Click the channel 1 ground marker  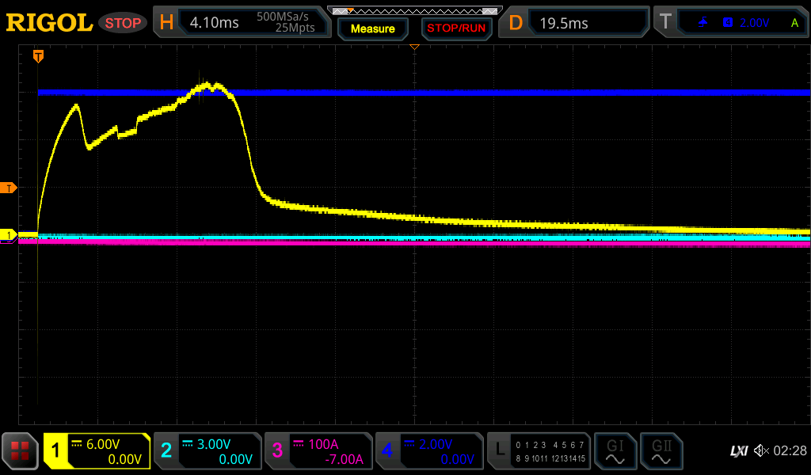[9, 235]
